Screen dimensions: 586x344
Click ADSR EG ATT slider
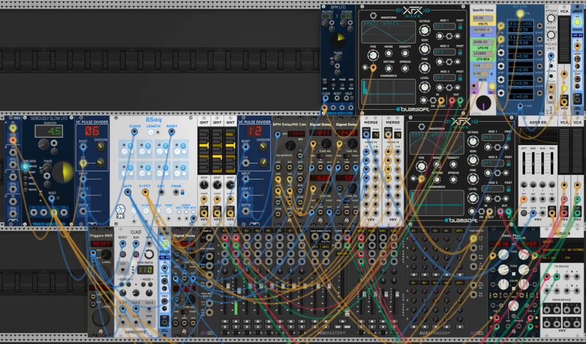click(524, 164)
